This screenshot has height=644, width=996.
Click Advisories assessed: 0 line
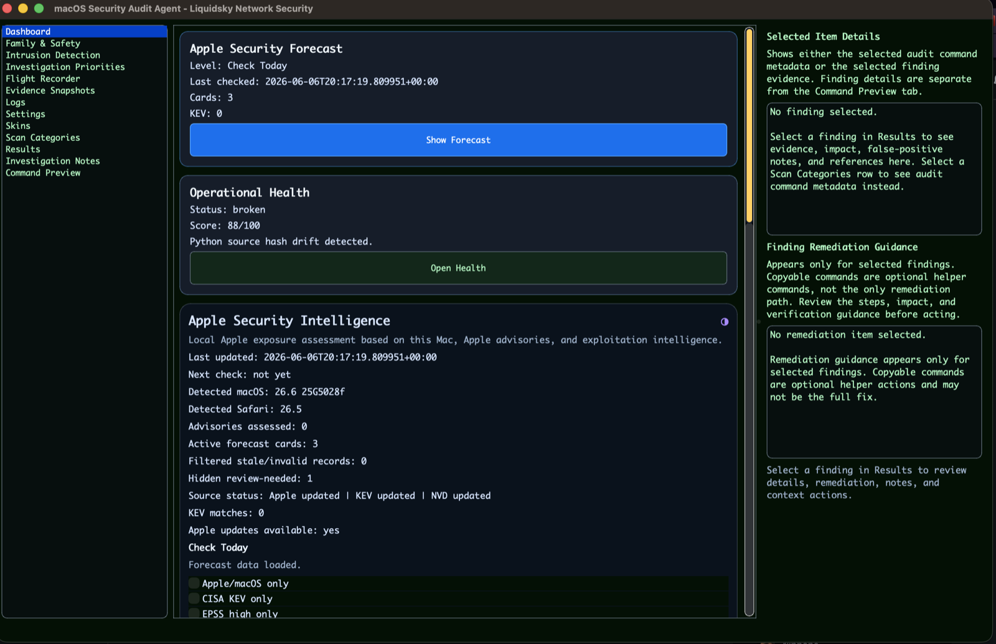coord(248,427)
